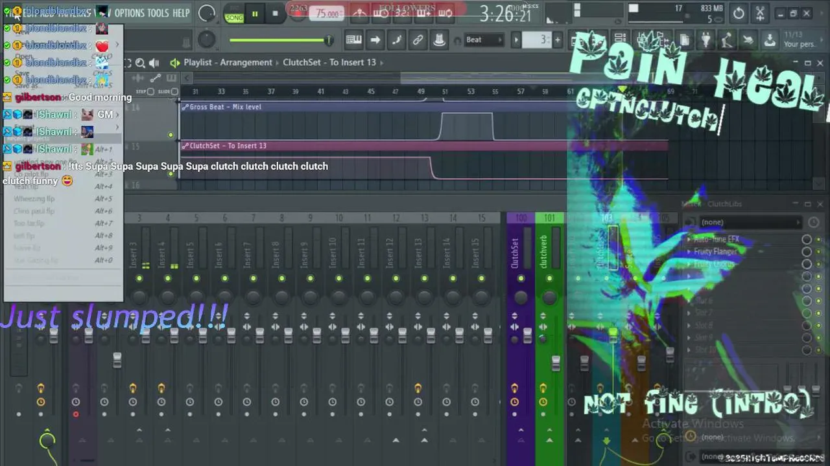Click the green horizontal slider in toolbar
This screenshot has height=466, width=830.
click(280, 41)
